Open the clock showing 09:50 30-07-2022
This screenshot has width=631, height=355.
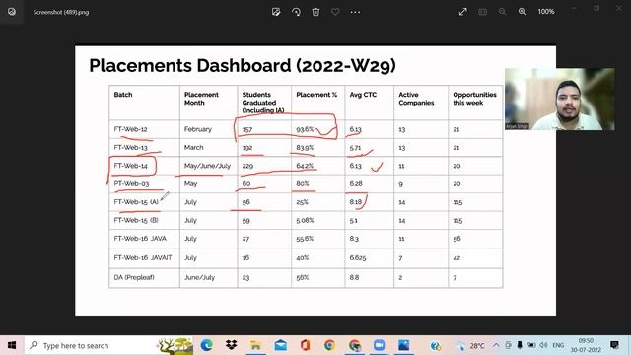(x=586, y=345)
